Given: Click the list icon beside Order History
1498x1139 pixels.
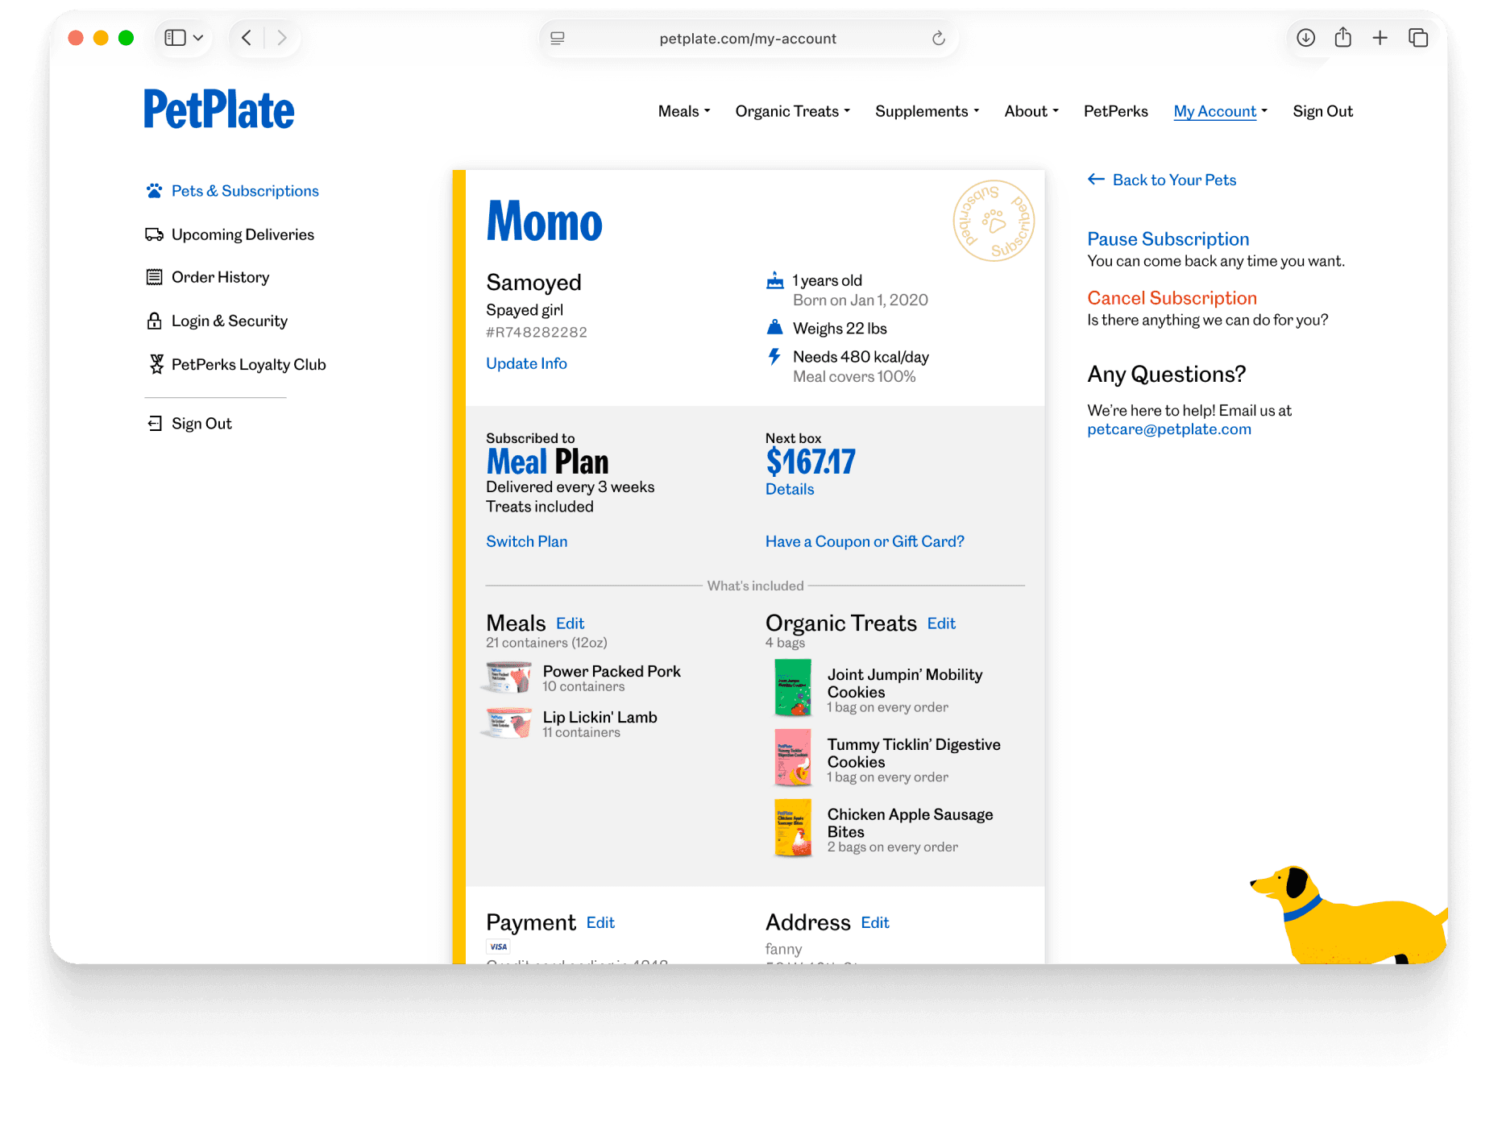Looking at the screenshot, I should click(154, 277).
